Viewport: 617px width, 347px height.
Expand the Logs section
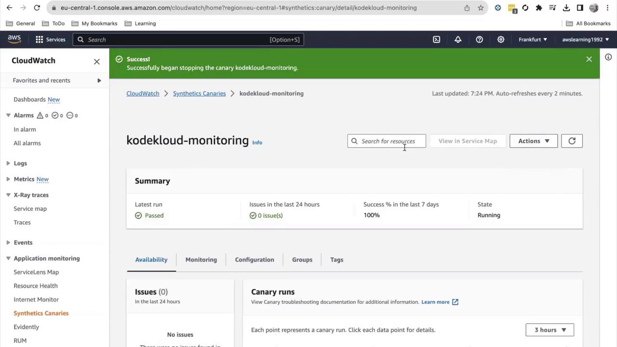(x=8, y=163)
